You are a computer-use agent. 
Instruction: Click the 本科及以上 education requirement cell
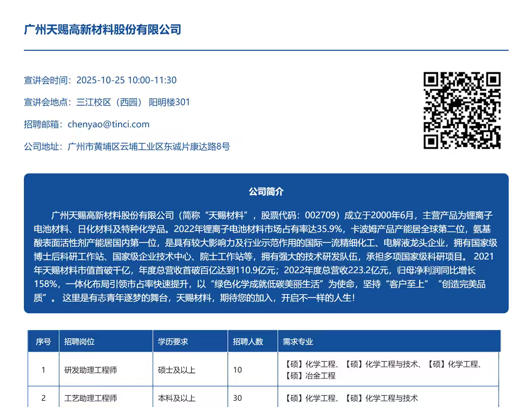[x=177, y=398]
